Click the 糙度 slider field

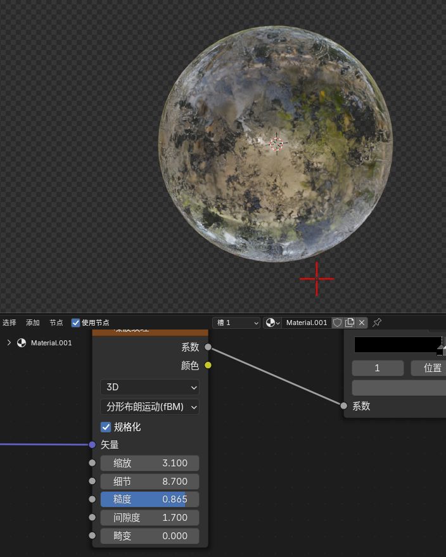pos(150,499)
